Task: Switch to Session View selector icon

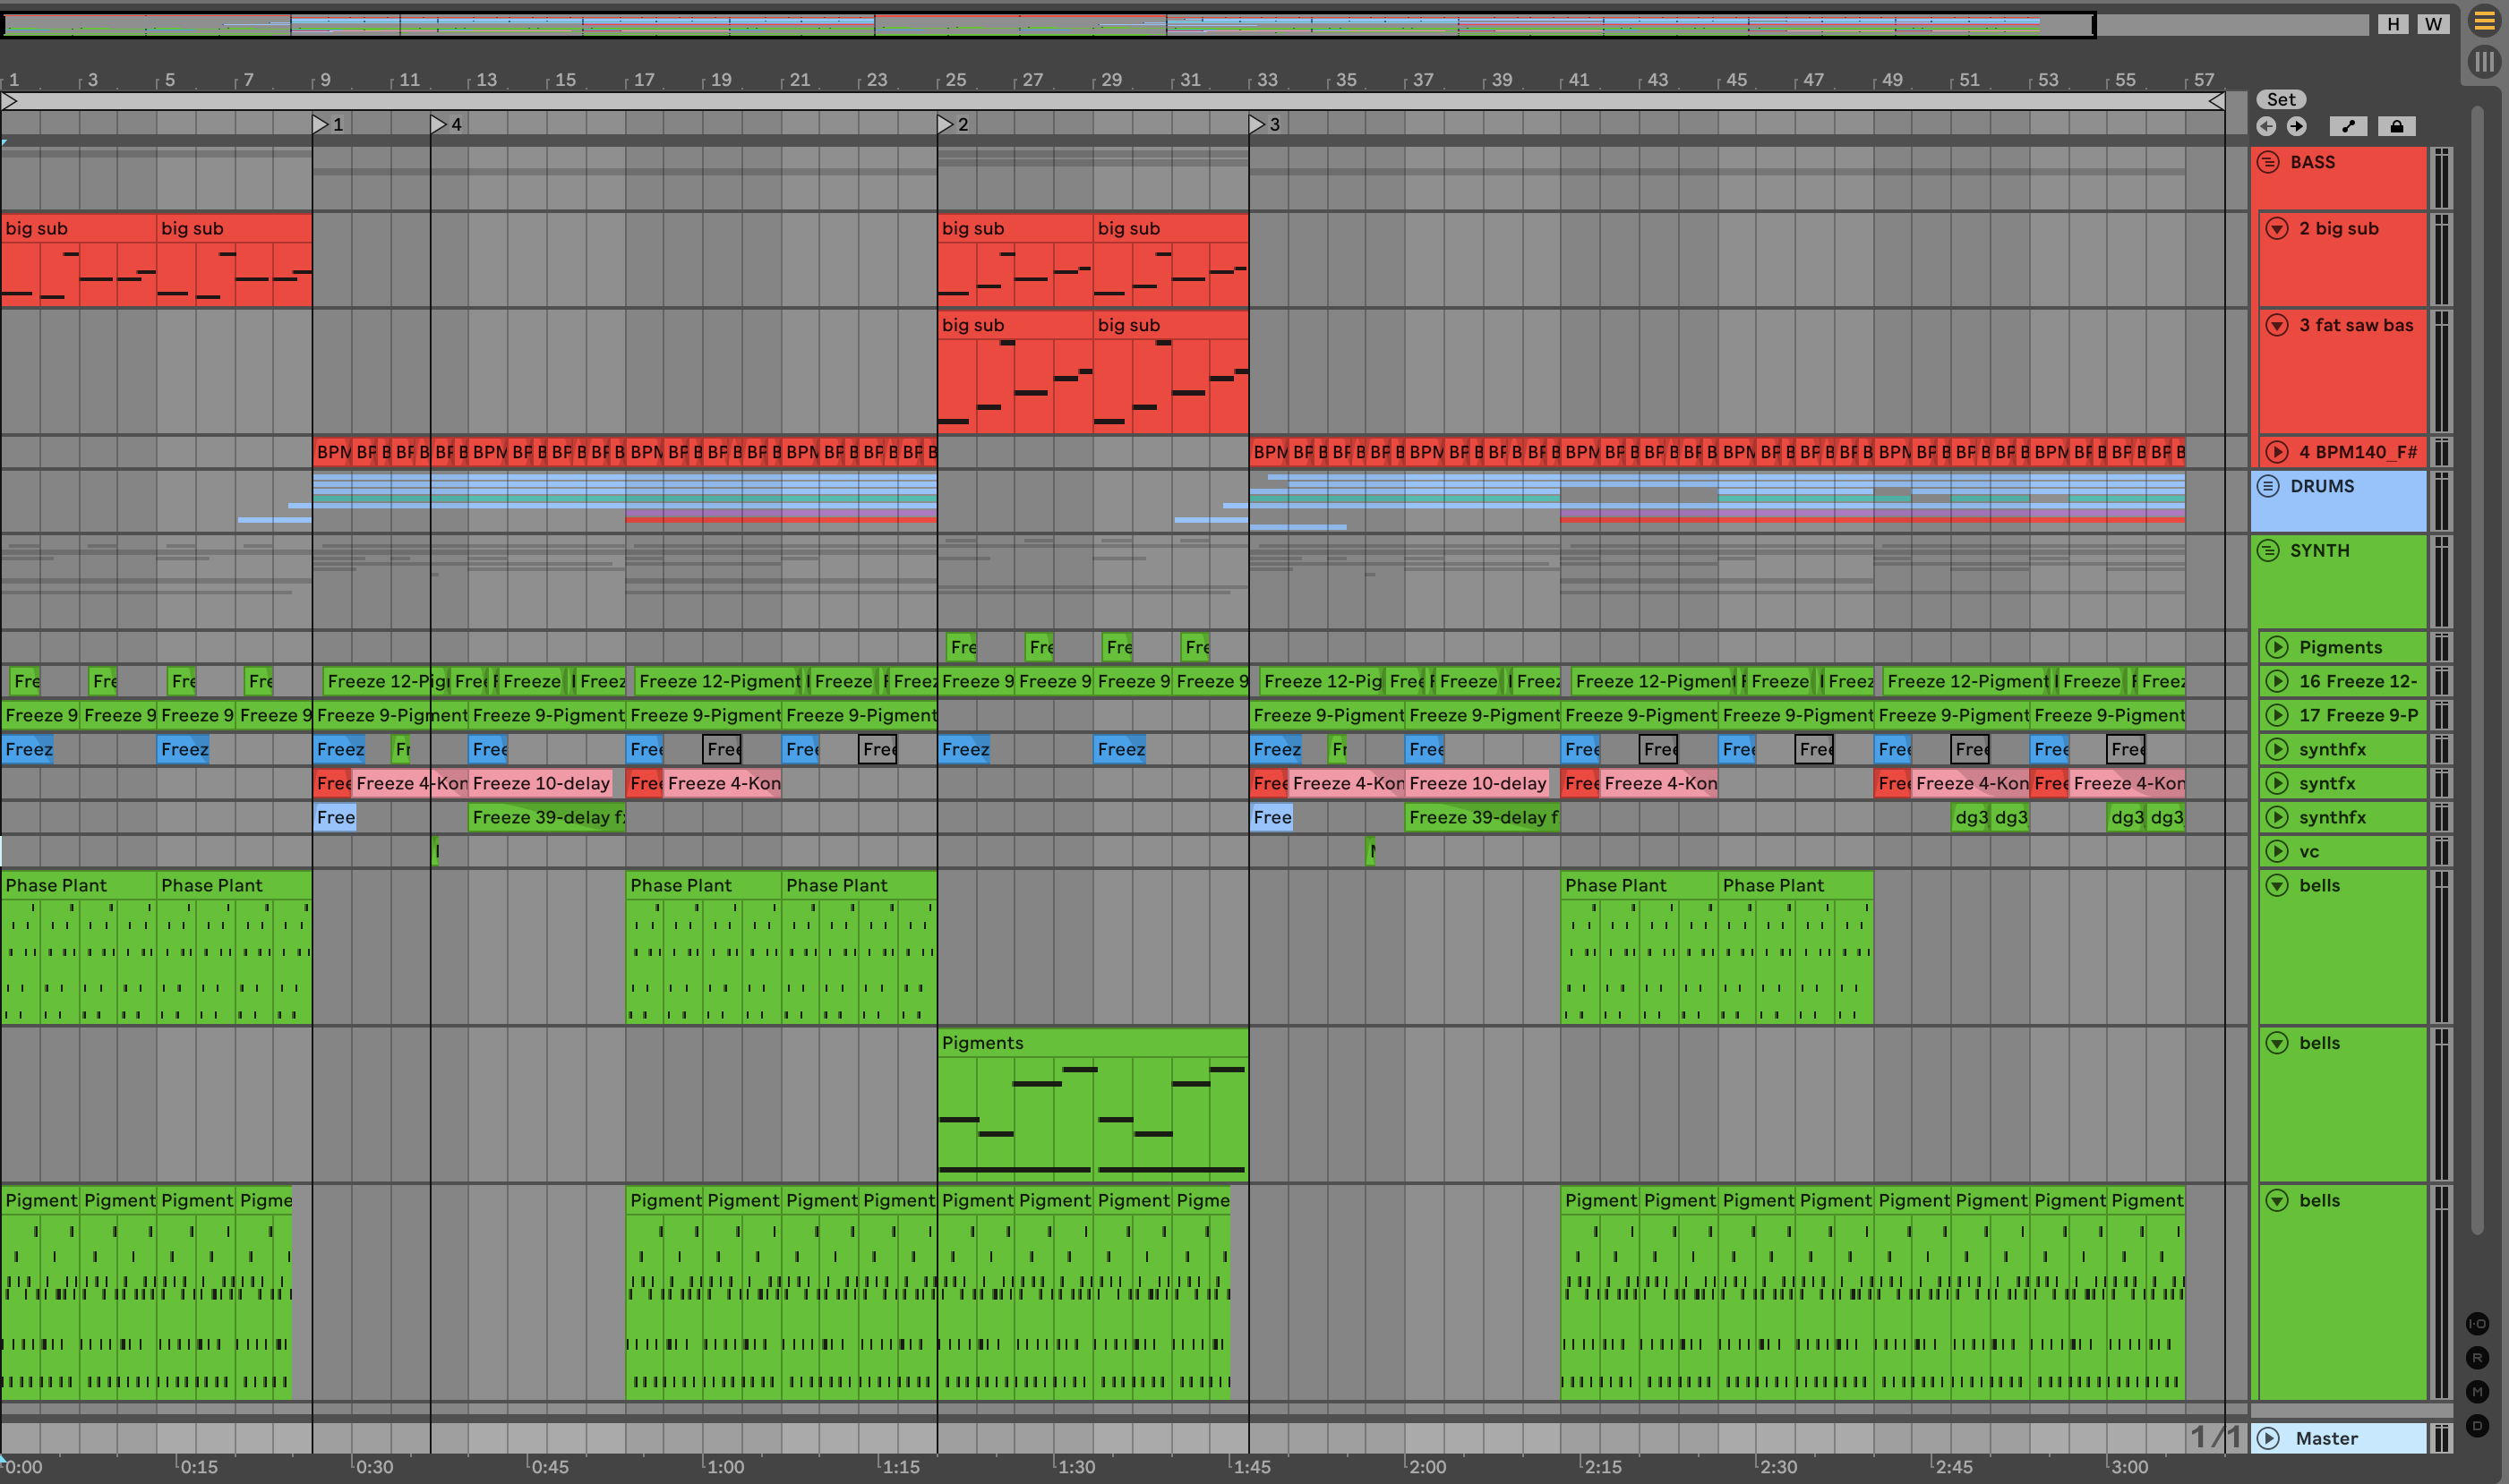Action: (2483, 62)
